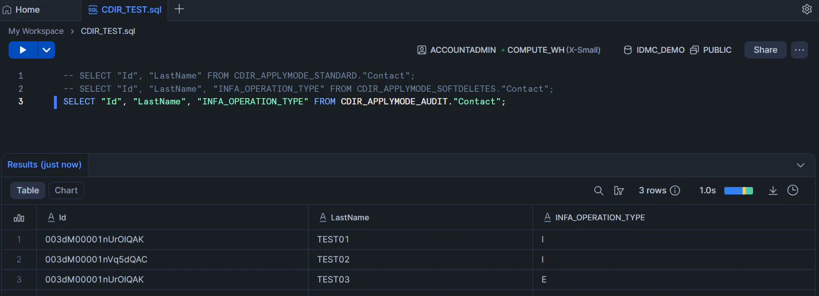The width and height of the screenshot is (819, 296).
Task: Show column statistics bar-chart icon
Action: 19,218
